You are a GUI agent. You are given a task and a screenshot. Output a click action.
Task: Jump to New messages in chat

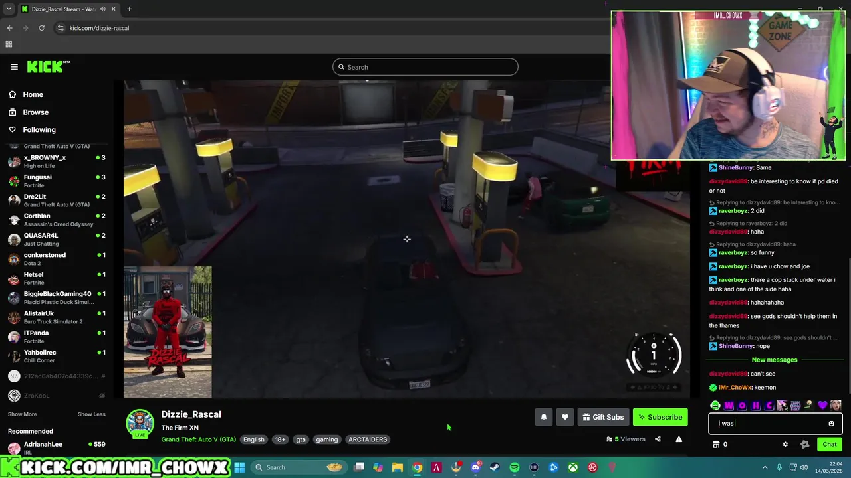pos(775,360)
